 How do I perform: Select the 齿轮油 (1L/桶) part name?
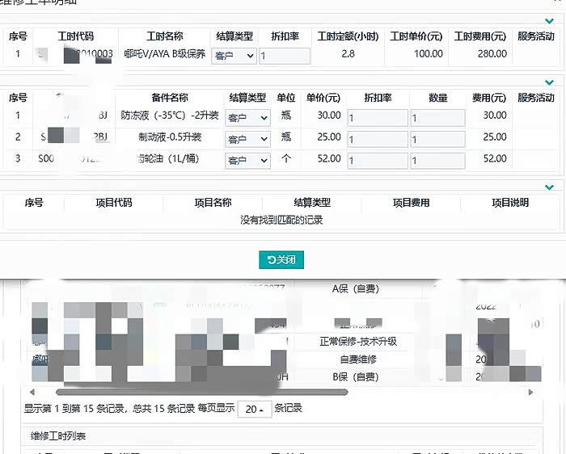(x=168, y=158)
